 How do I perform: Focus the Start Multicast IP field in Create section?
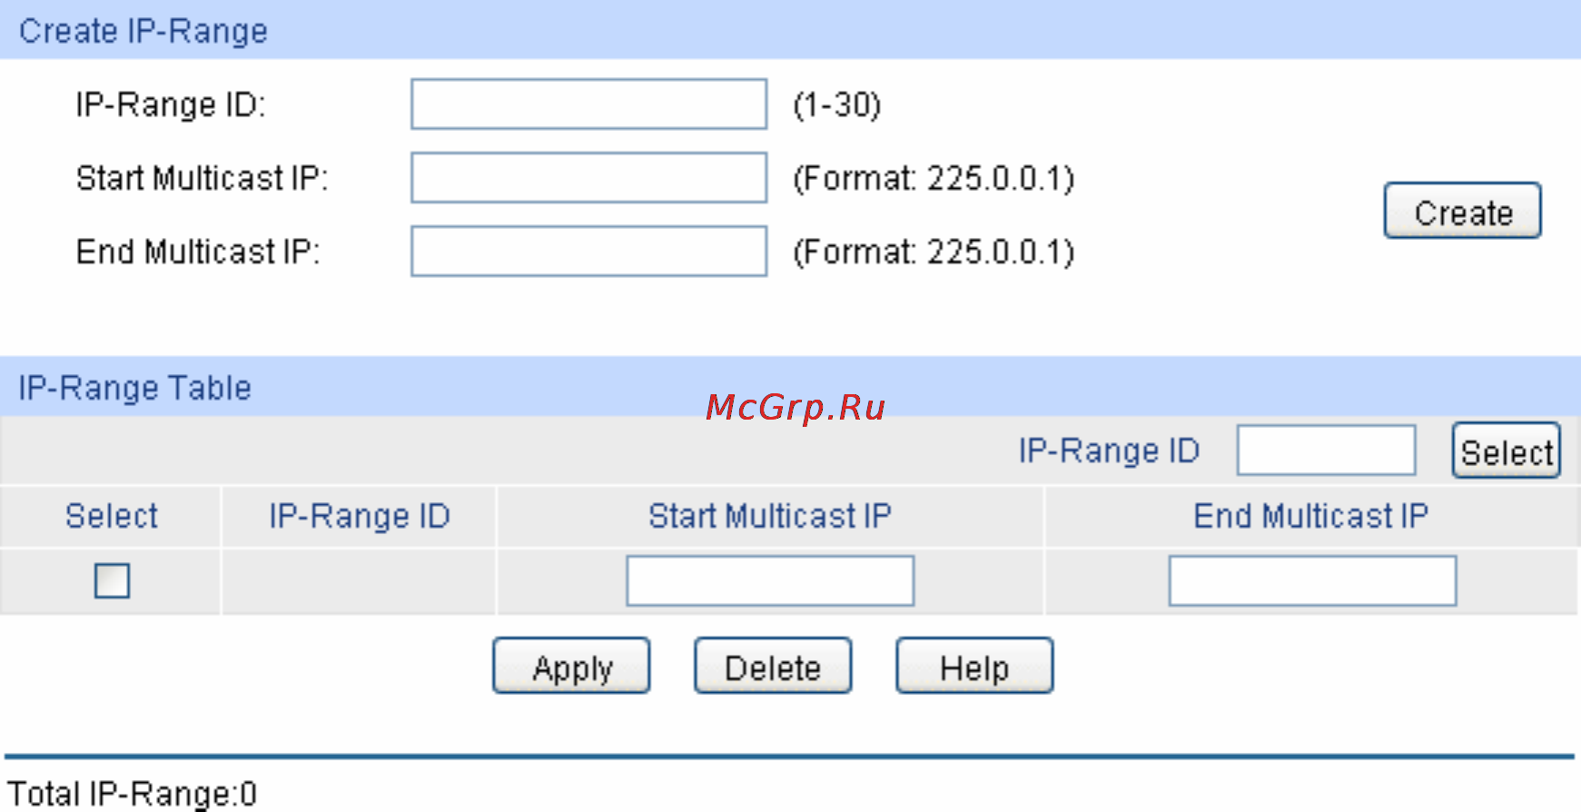coord(588,178)
